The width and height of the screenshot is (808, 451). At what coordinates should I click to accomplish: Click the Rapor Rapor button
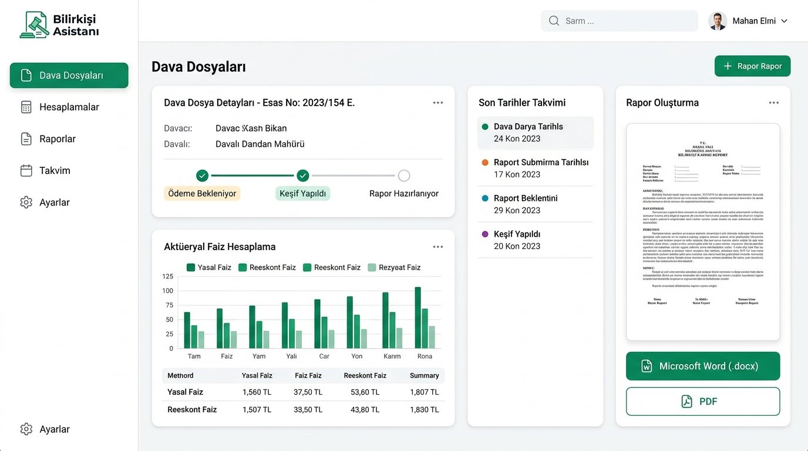pyautogui.click(x=752, y=66)
